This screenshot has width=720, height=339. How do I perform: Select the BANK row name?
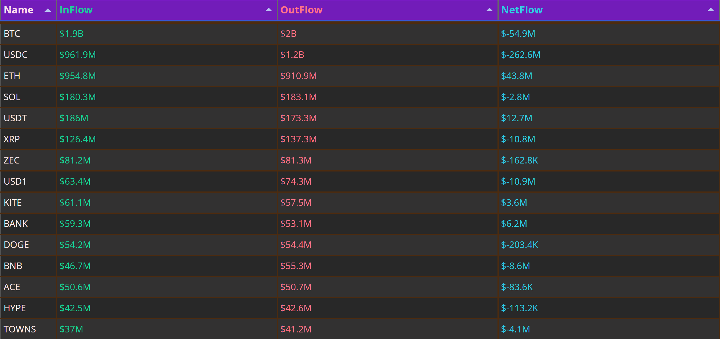tap(16, 224)
